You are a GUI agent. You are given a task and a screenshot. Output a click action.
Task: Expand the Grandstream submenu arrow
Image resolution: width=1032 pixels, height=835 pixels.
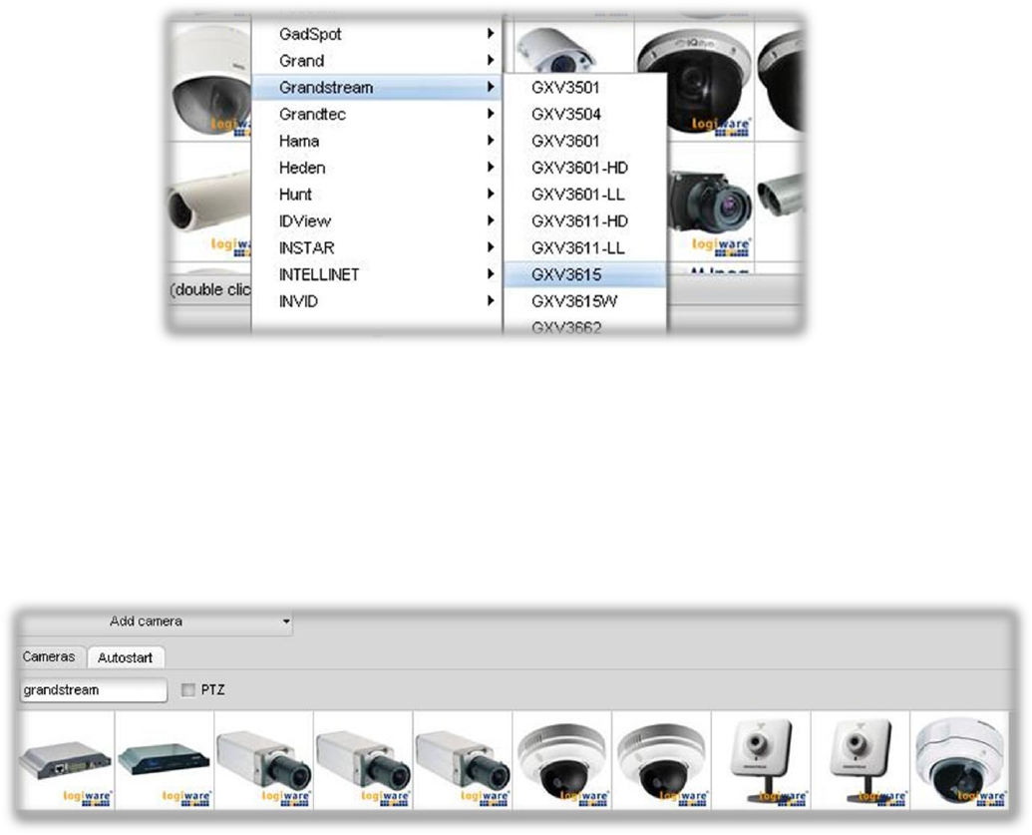point(490,88)
